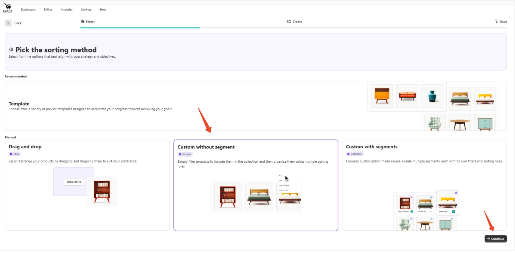Click the Back label

[18, 23]
